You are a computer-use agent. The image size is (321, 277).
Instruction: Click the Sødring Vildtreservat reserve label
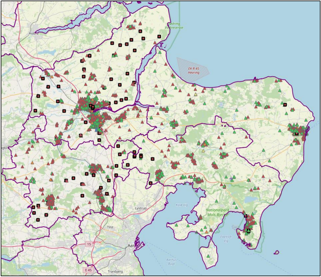(175, 26)
